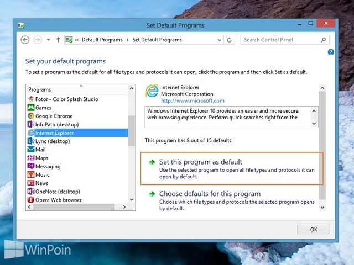Click the OK button
354x265 pixels.
[314, 230]
